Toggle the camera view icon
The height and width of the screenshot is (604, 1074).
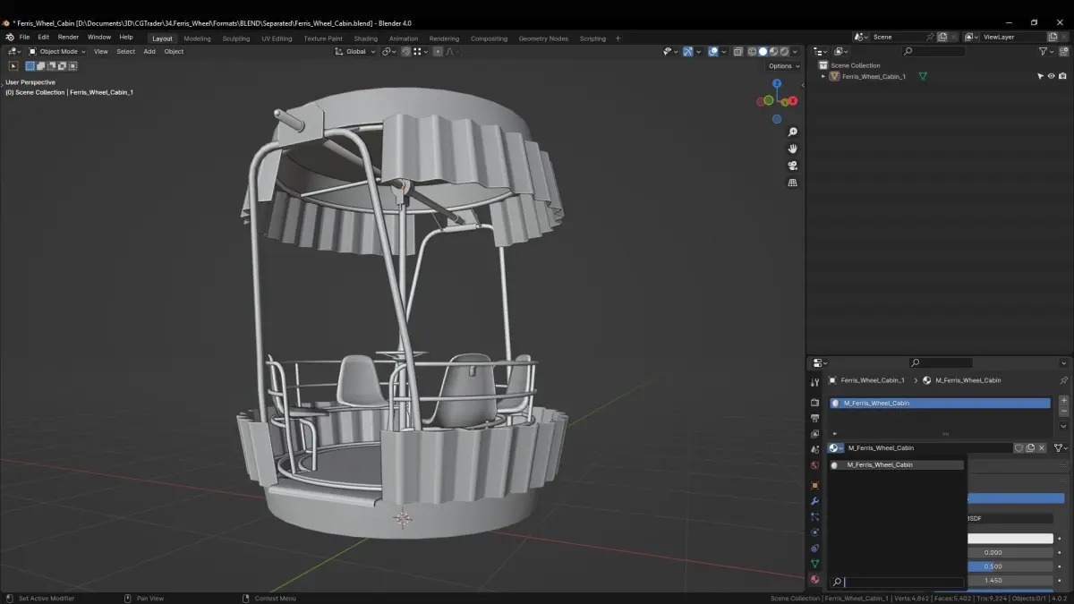coord(792,166)
